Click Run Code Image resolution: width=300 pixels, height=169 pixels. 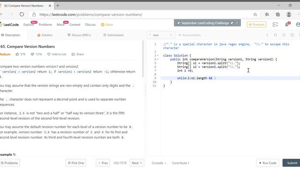pyautogui.click(x=268, y=163)
